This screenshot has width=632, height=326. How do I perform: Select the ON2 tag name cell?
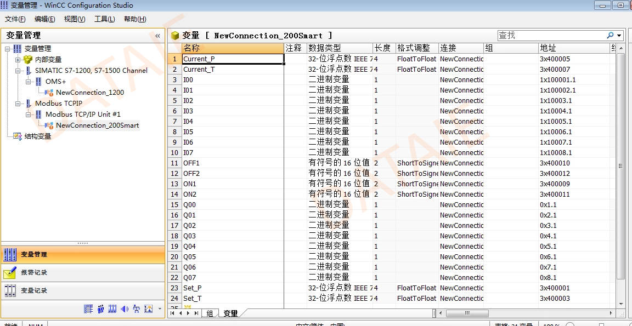tap(233, 195)
